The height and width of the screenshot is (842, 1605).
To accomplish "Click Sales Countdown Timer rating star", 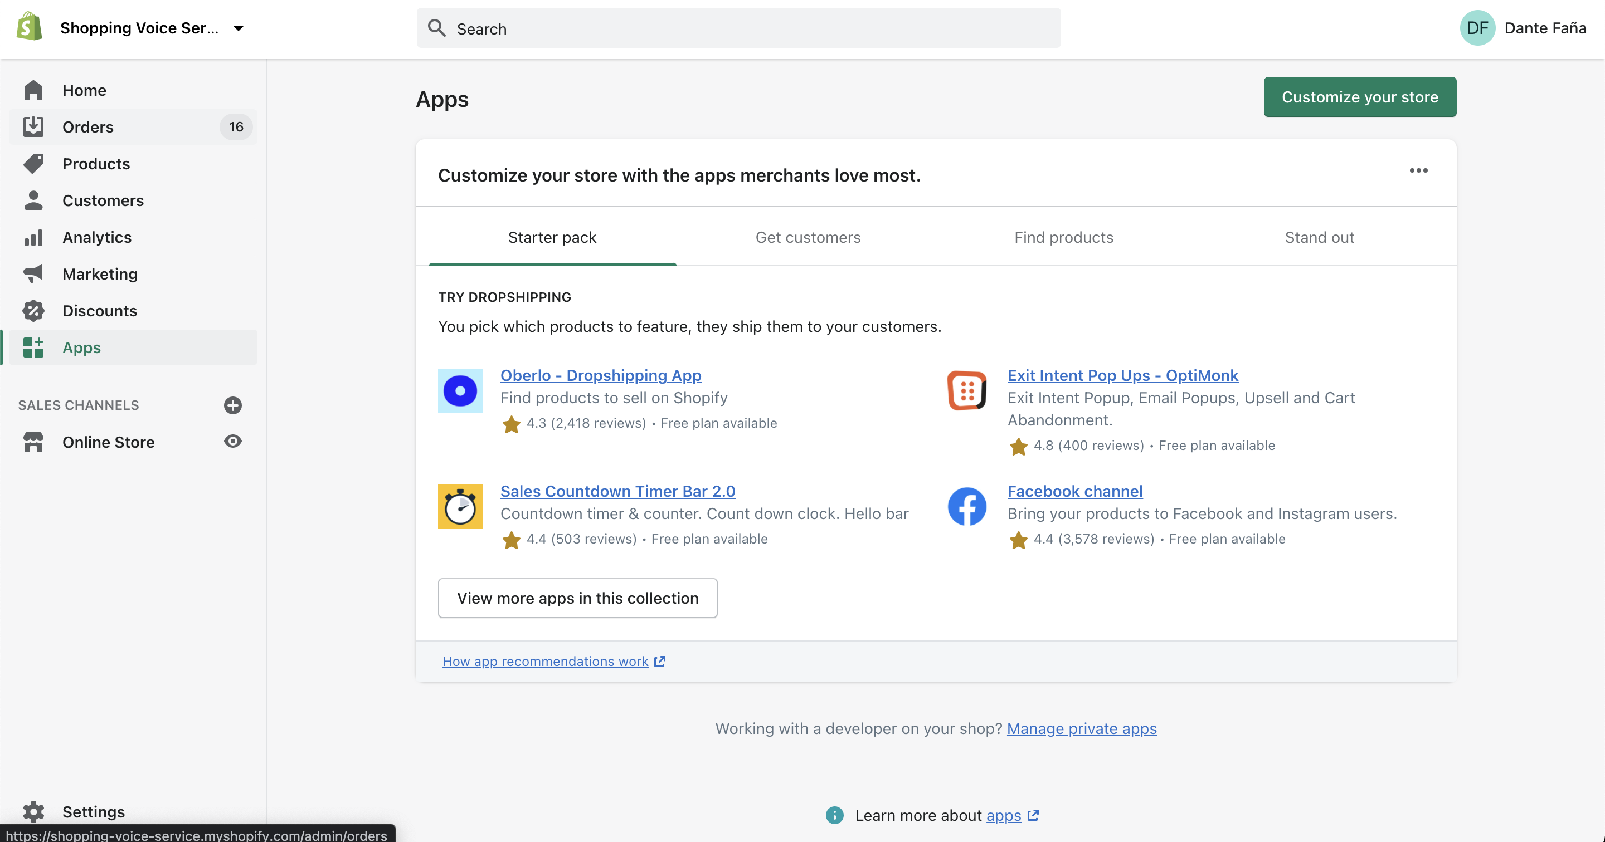I will click(511, 540).
